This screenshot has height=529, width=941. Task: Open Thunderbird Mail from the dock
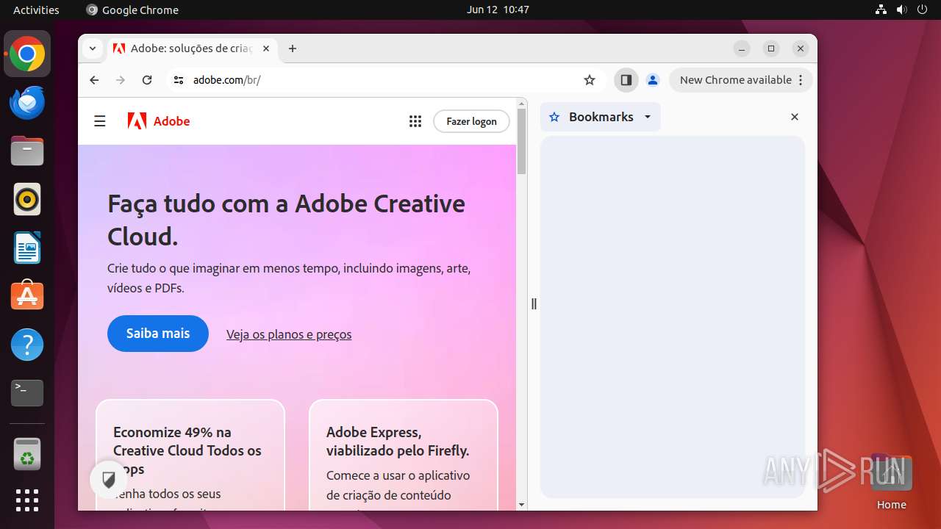coord(27,102)
